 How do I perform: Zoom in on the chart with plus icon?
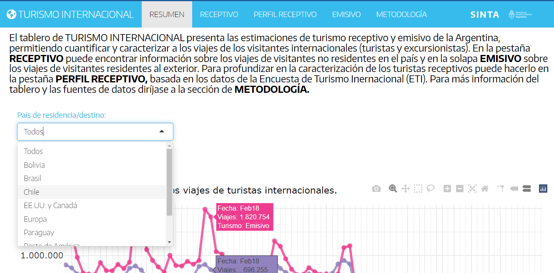(447, 189)
